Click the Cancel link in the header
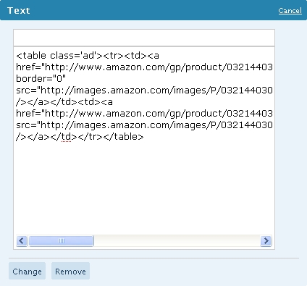Screen dimensions: 307x286 pos(290,11)
